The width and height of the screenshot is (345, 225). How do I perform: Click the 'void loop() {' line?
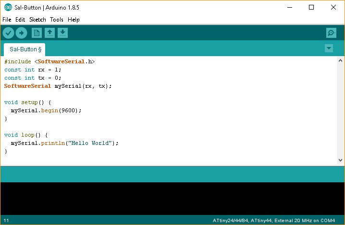point(26,135)
